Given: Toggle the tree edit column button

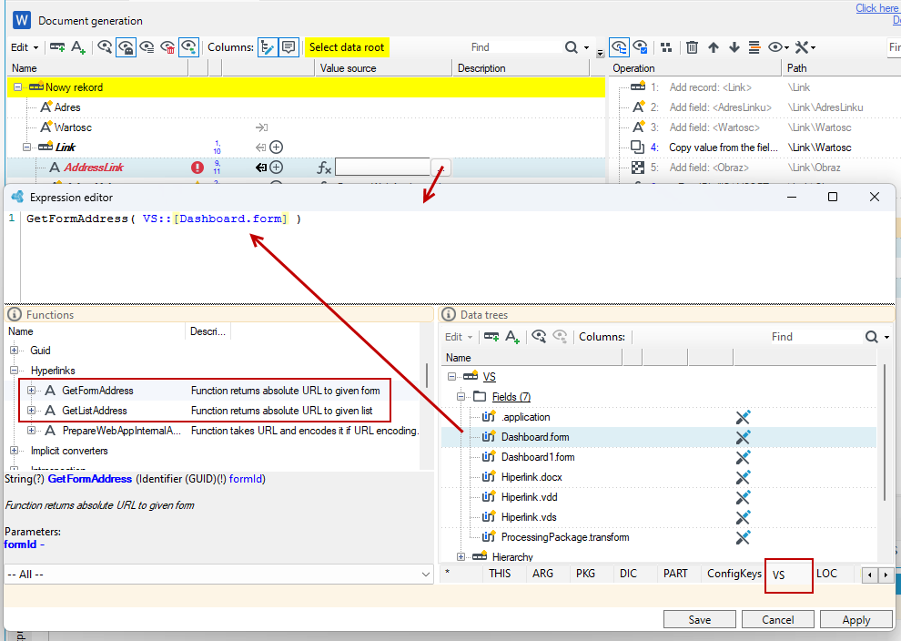Looking at the screenshot, I should point(268,47).
